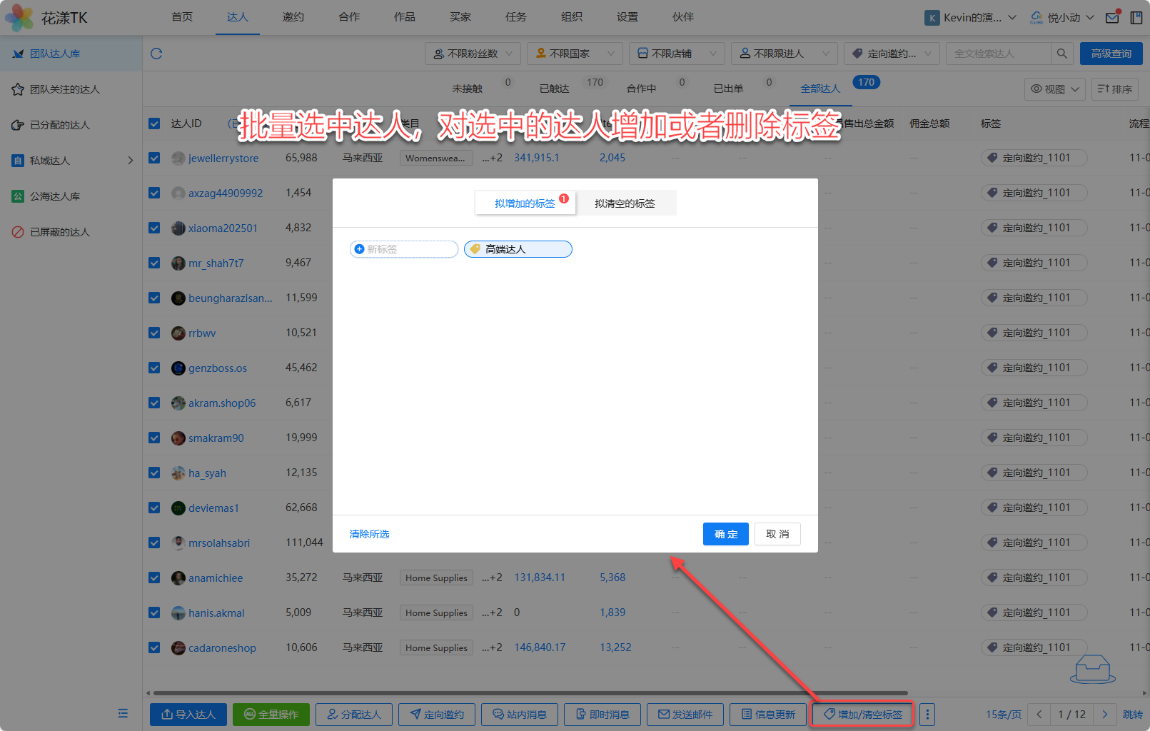Screen dimensions: 1150x731
Task: Open the 不限国家 filter dropdown
Action: [x=574, y=54]
